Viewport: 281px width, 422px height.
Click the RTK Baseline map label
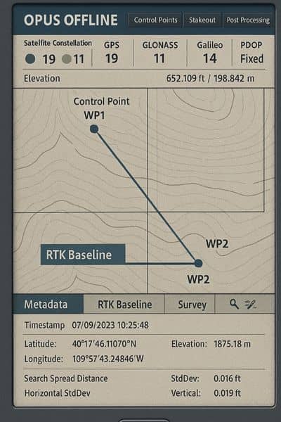pos(83,255)
